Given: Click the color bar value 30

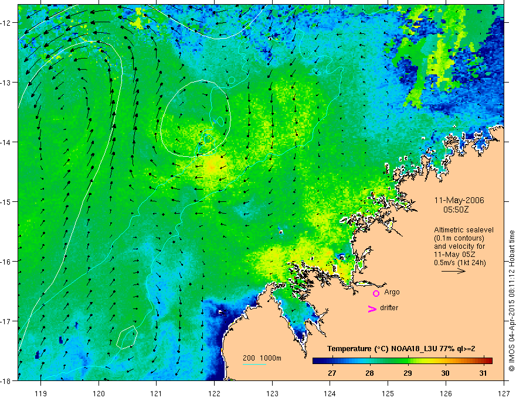Looking at the screenshot, I should pos(445,373).
